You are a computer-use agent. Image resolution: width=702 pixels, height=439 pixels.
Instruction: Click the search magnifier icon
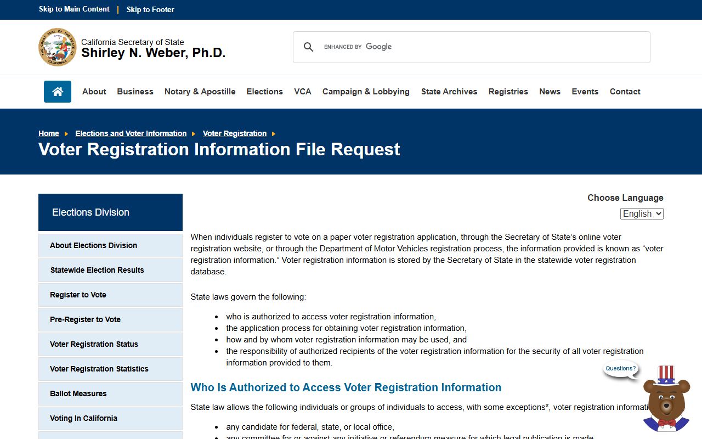309,47
